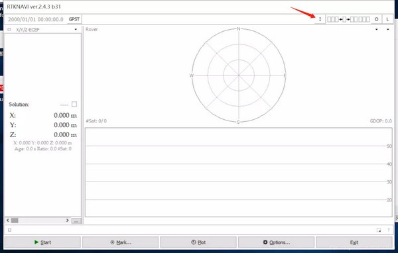
Task: Click the Exit button
Action: click(x=354, y=242)
